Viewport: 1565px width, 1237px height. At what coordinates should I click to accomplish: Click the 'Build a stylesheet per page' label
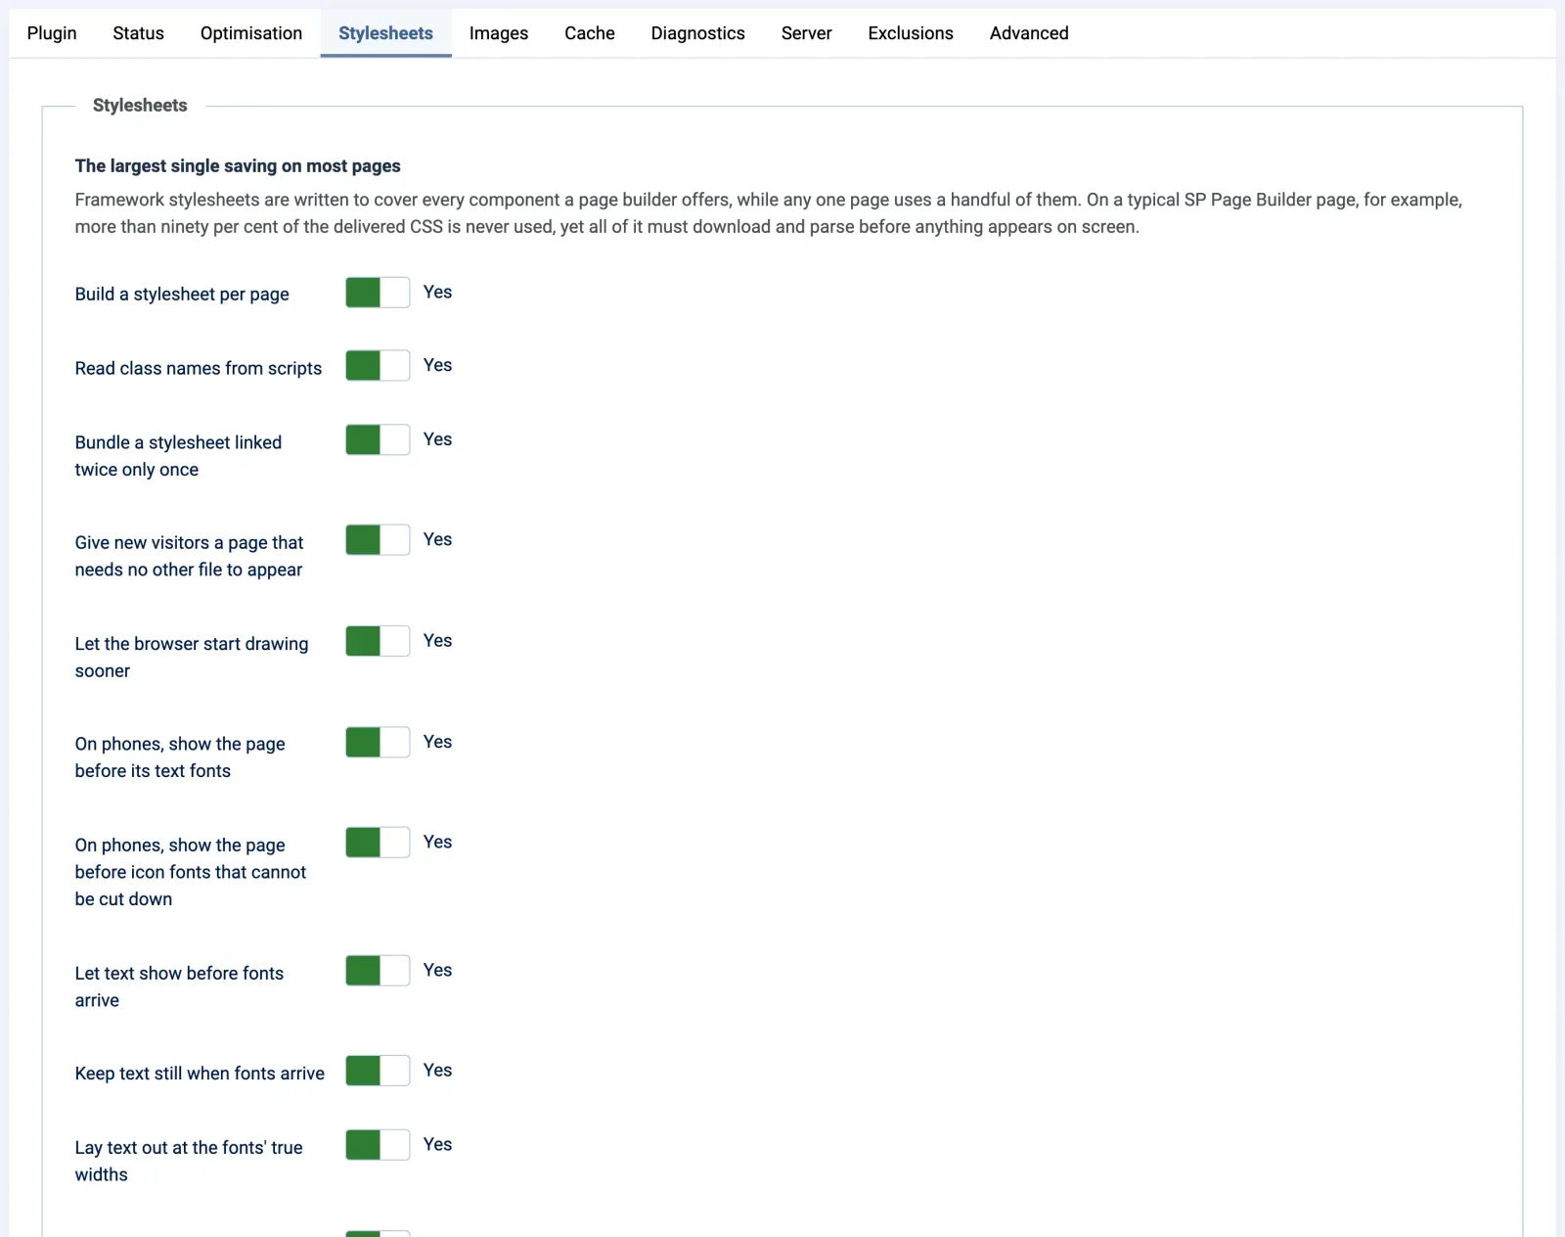click(x=182, y=295)
